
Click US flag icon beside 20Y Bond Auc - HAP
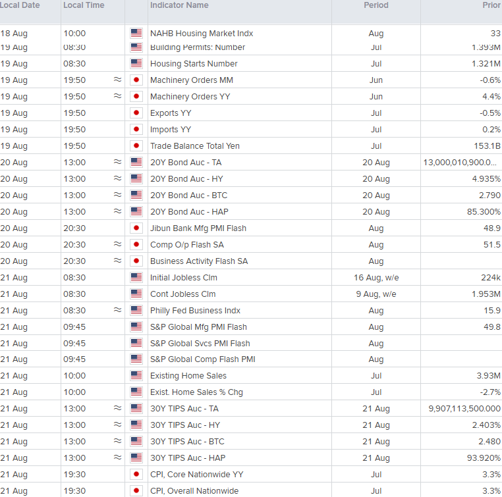[136, 212]
